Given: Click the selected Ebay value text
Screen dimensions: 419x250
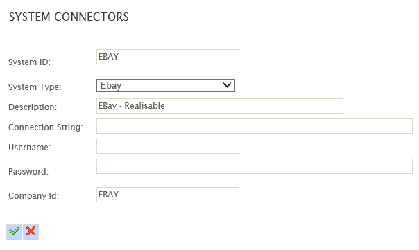Looking at the screenshot, I should [110, 85].
